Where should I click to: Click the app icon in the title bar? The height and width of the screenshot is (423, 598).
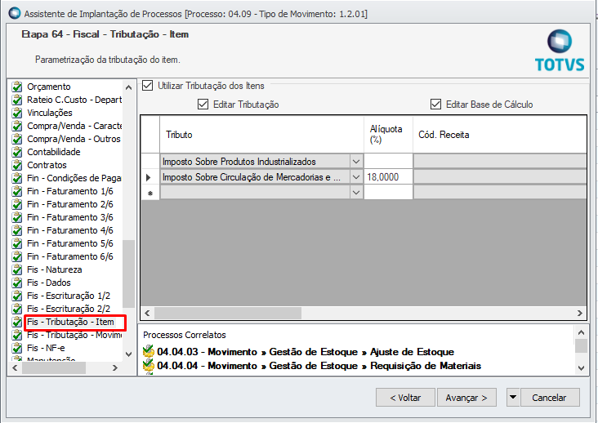(x=15, y=13)
